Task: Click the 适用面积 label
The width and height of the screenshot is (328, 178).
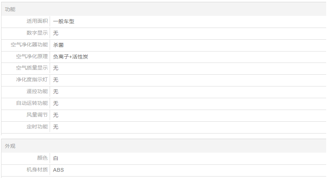Action: (x=37, y=21)
